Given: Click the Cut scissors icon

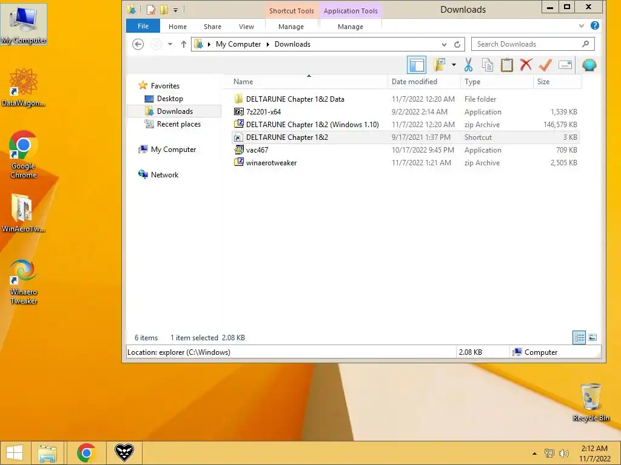Looking at the screenshot, I should (x=468, y=65).
